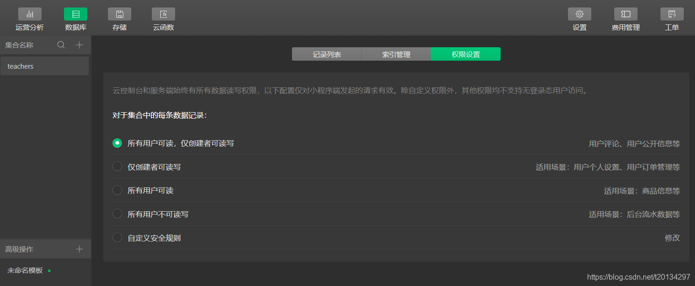Select the teachers collection
695x286 pixels.
[20, 66]
